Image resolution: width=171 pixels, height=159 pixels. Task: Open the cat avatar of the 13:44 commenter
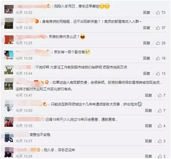[x=9, y=70]
